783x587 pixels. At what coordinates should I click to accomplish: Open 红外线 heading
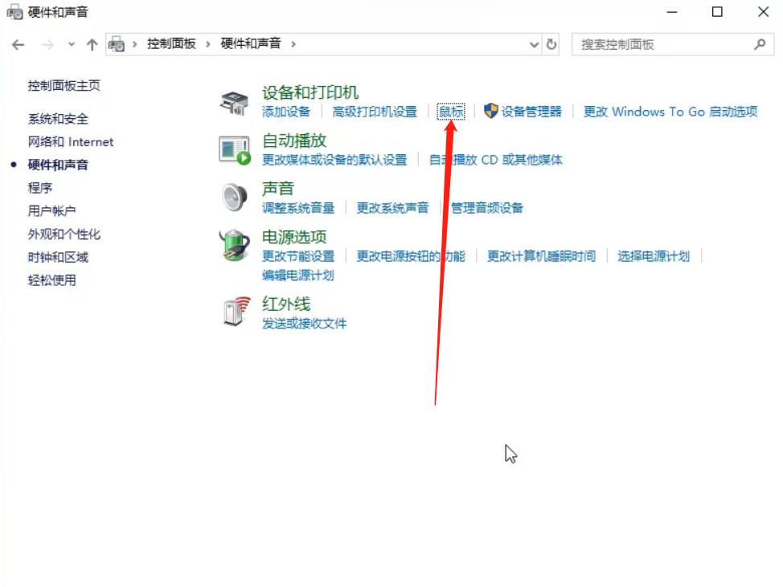point(286,304)
